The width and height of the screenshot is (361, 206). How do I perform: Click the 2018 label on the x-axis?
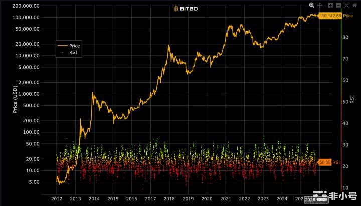[x=168, y=198]
